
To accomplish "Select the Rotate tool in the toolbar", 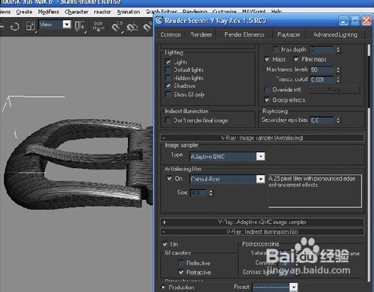I will point(14,26).
